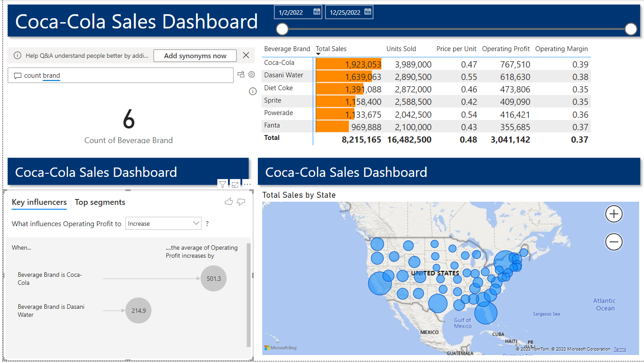
Task: Click the info icon below the Q&A box
Action: click(x=252, y=92)
